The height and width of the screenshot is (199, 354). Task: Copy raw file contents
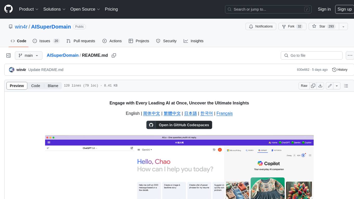tap(313, 86)
